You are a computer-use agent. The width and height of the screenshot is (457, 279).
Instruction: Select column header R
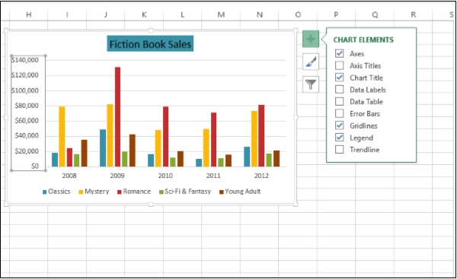(414, 15)
